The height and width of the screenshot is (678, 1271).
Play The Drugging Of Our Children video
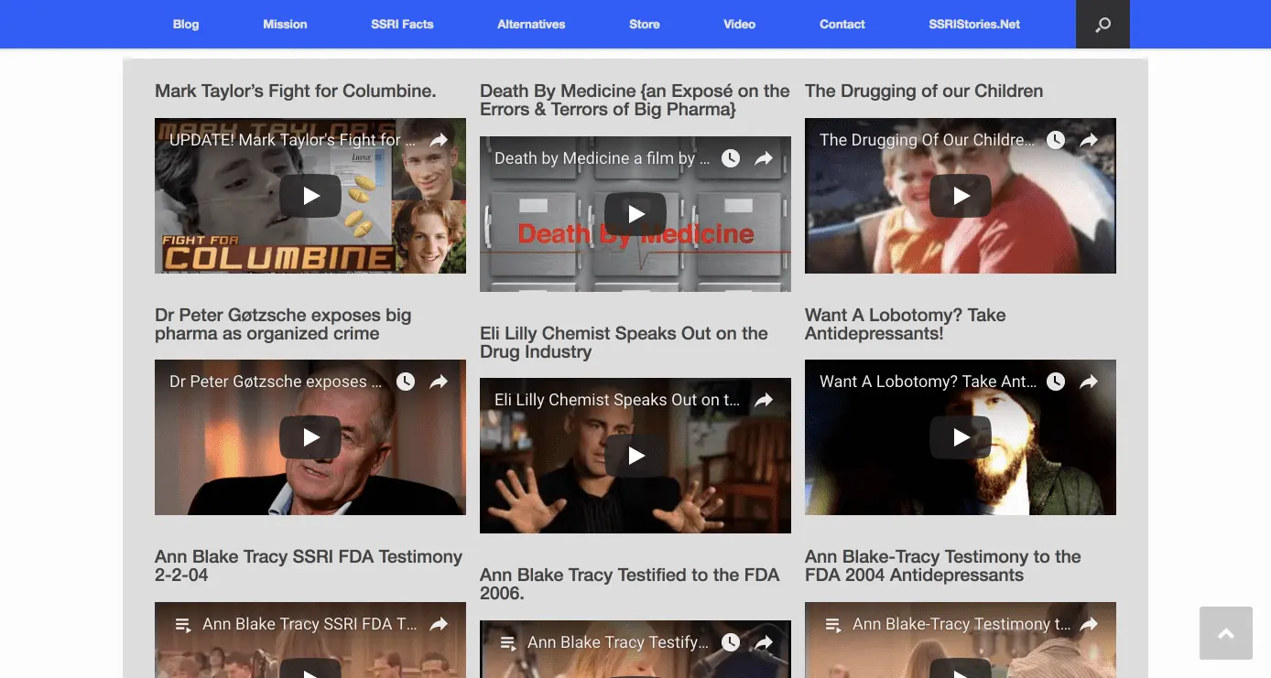coord(961,195)
